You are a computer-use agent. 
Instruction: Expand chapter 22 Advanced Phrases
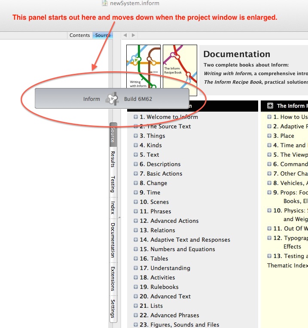tap(136, 315)
